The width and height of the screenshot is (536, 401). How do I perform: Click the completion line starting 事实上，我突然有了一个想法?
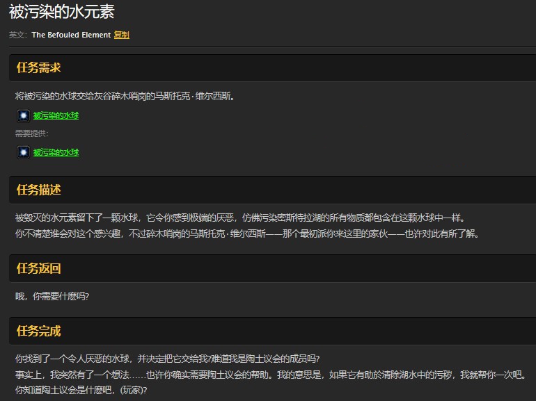(270, 375)
